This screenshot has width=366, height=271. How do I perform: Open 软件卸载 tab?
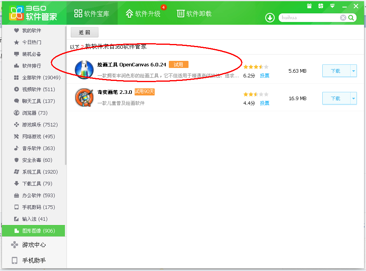click(x=194, y=13)
